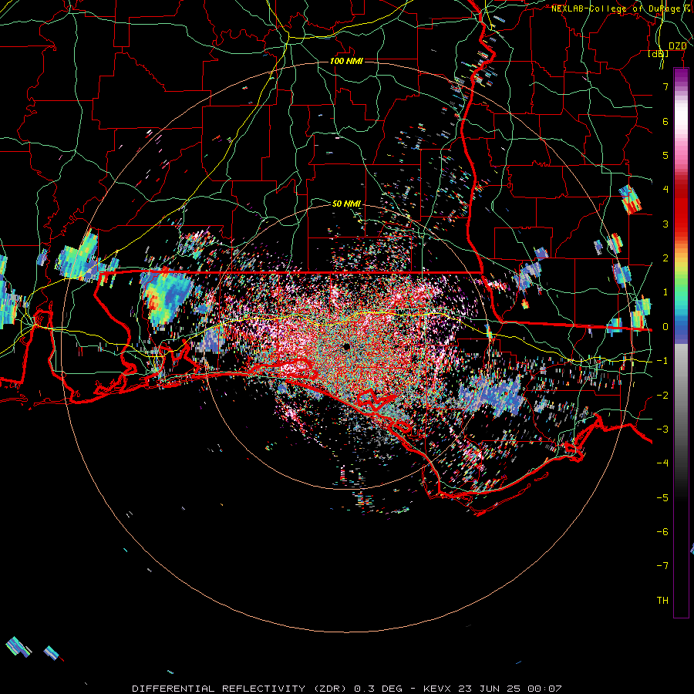Click the "[dB]" units label

pos(659,54)
